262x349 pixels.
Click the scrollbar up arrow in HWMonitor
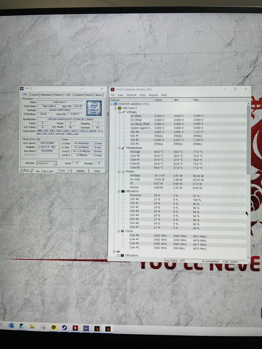click(248, 104)
